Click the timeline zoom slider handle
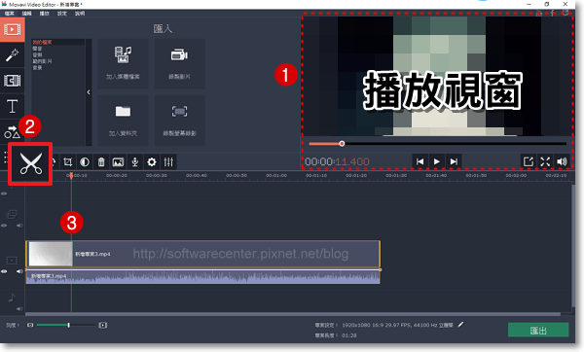Screen dimensions: 584x352 [x=68, y=325]
